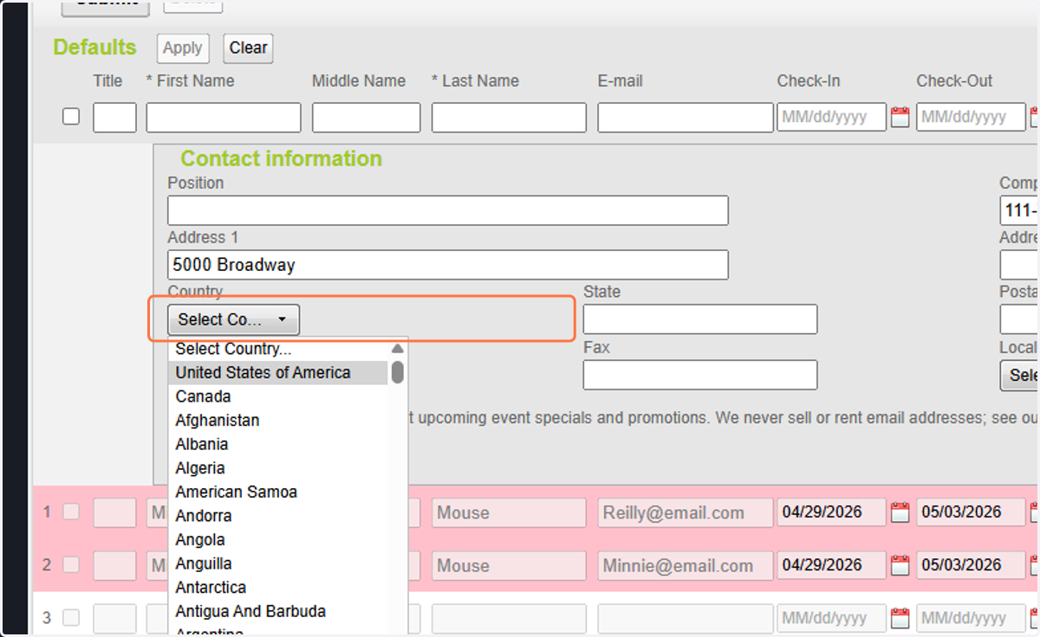Click the Defaults Check-Out date field
The height and width of the screenshot is (637, 1040).
tap(972, 118)
